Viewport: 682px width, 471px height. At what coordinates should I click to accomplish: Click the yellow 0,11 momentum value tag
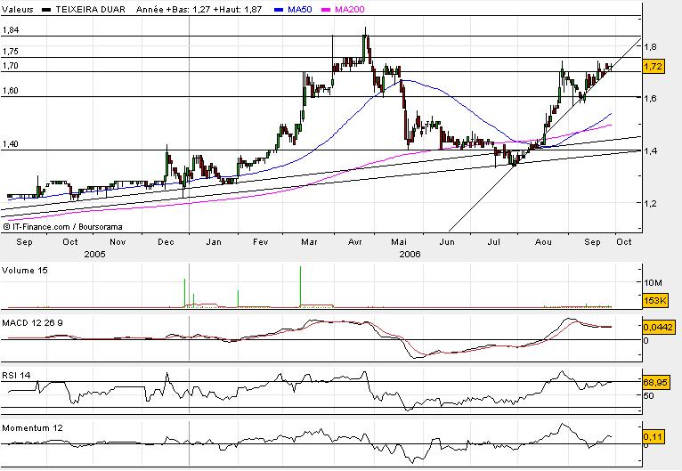pos(653,436)
